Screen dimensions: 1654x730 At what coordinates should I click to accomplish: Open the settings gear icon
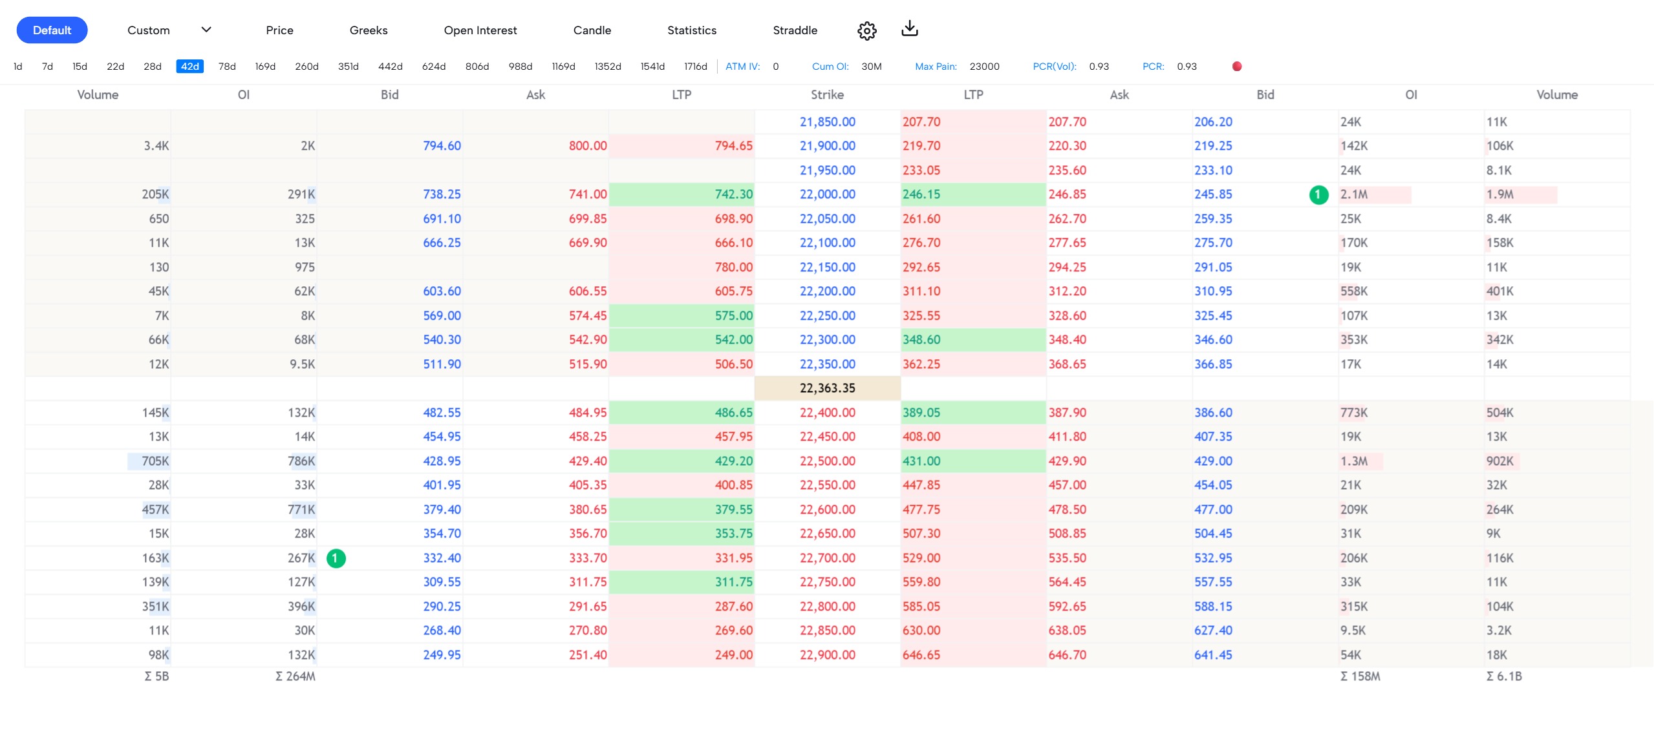[866, 30]
